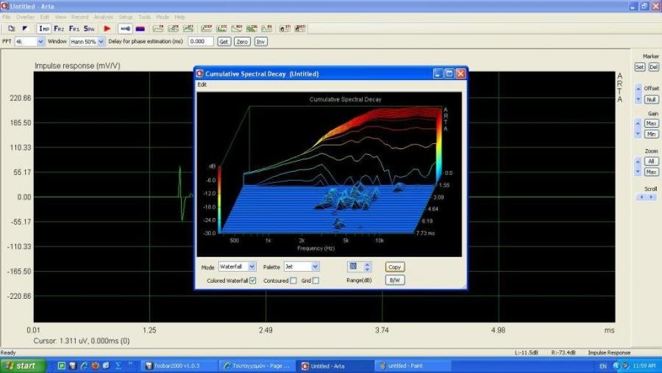Viewport: 662px width, 373px height.
Task: Decrease Range(dB) with the down spinner
Action: [367, 269]
